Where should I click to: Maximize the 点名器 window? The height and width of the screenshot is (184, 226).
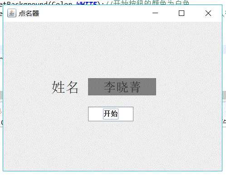click(x=182, y=13)
